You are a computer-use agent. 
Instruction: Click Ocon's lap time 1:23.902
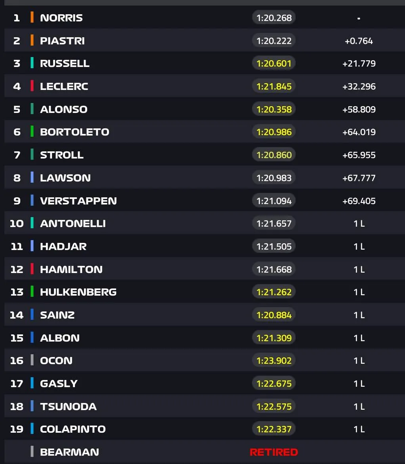click(274, 361)
